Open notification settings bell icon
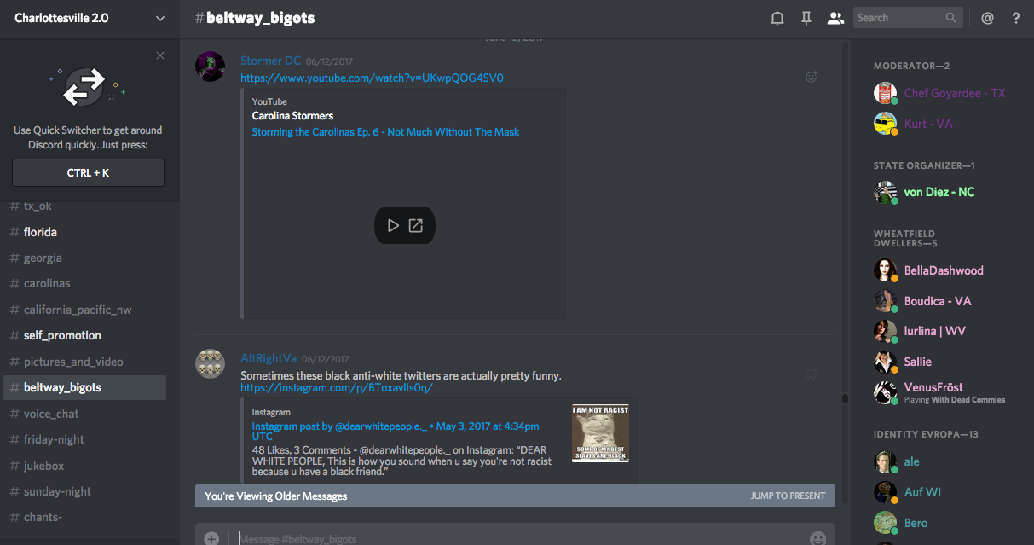The width and height of the screenshot is (1034, 545). pos(777,18)
